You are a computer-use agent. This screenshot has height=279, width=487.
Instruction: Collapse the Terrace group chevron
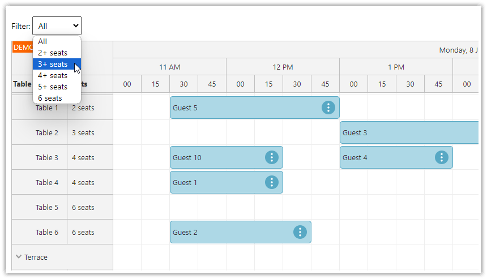pyautogui.click(x=19, y=257)
